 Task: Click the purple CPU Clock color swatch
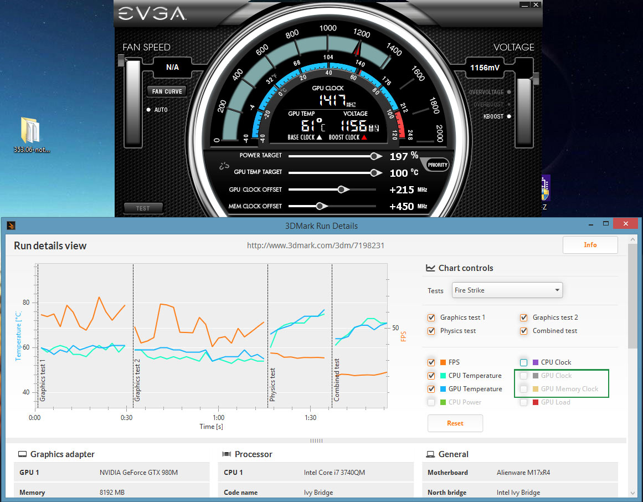click(535, 362)
